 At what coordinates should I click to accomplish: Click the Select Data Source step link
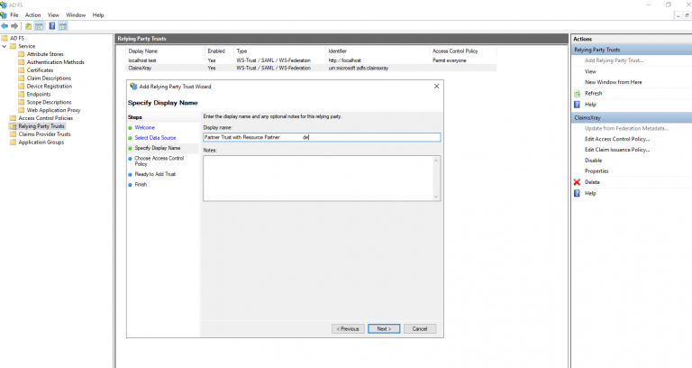pos(155,138)
